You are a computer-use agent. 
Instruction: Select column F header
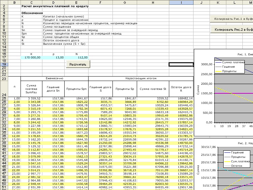(101, 2)
